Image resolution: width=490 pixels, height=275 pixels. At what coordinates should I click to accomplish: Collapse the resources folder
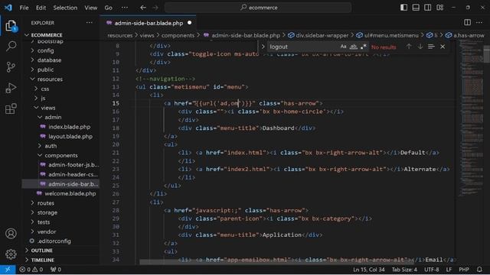click(x=50, y=79)
